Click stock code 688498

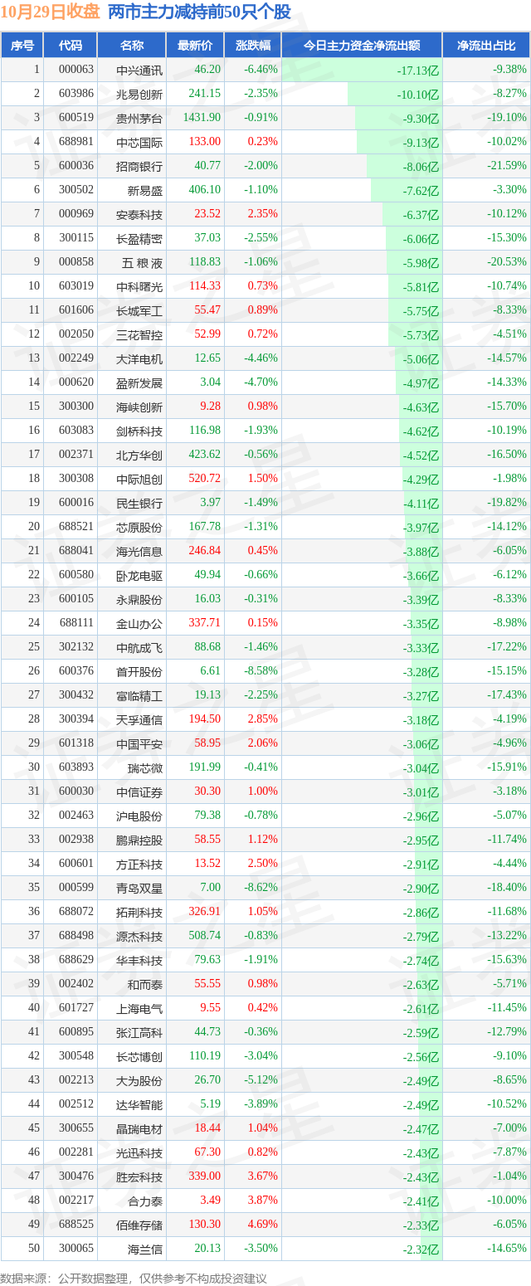76,936
